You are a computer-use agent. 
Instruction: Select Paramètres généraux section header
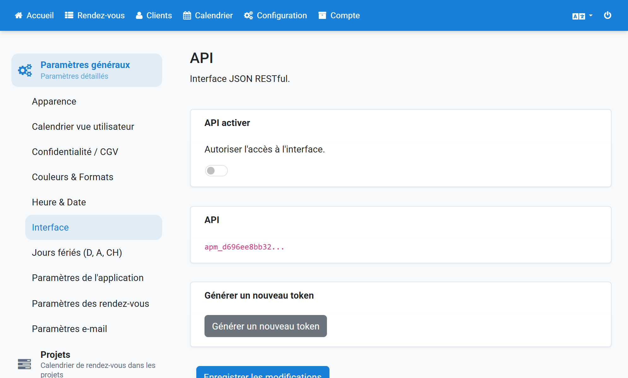click(87, 70)
